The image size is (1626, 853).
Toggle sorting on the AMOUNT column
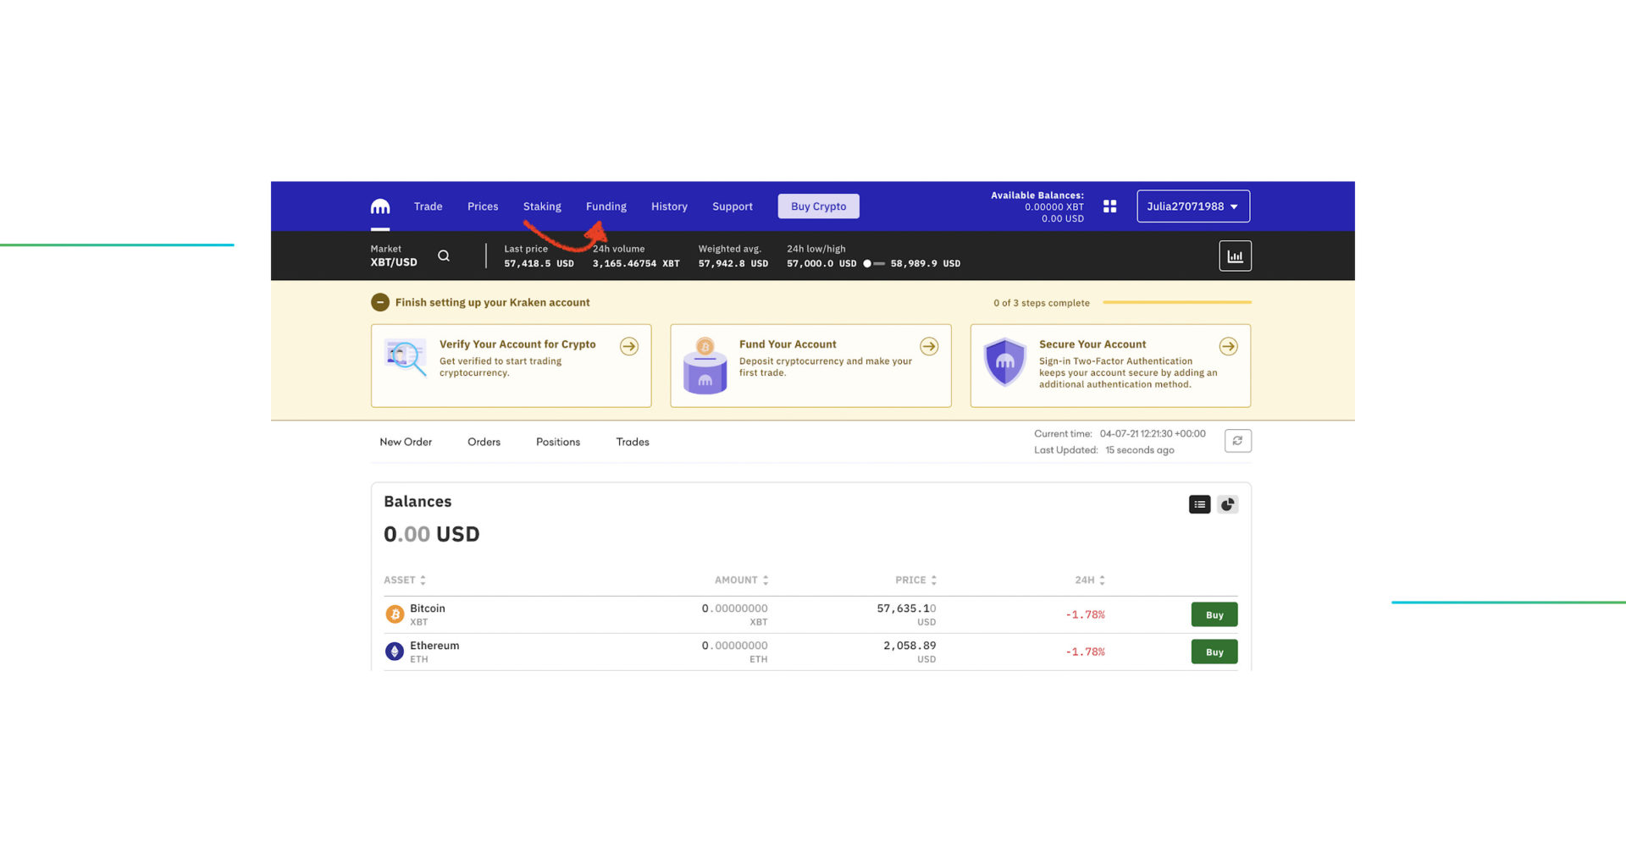click(766, 580)
